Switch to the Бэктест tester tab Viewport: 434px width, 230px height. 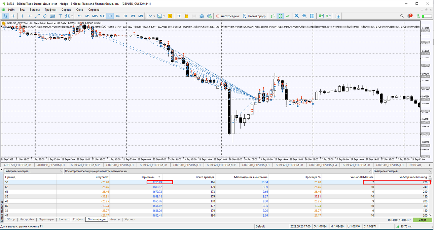pyautogui.click(x=63, y=219)
